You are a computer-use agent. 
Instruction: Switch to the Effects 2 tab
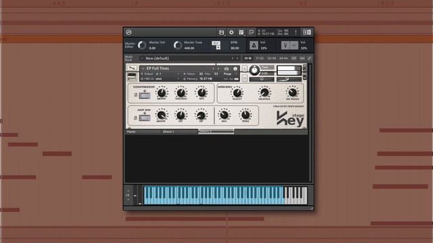click(x=216, y=132)
